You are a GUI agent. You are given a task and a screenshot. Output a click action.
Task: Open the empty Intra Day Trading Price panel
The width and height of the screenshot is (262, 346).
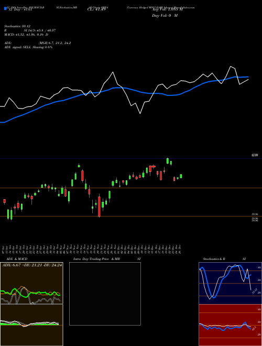105,294
